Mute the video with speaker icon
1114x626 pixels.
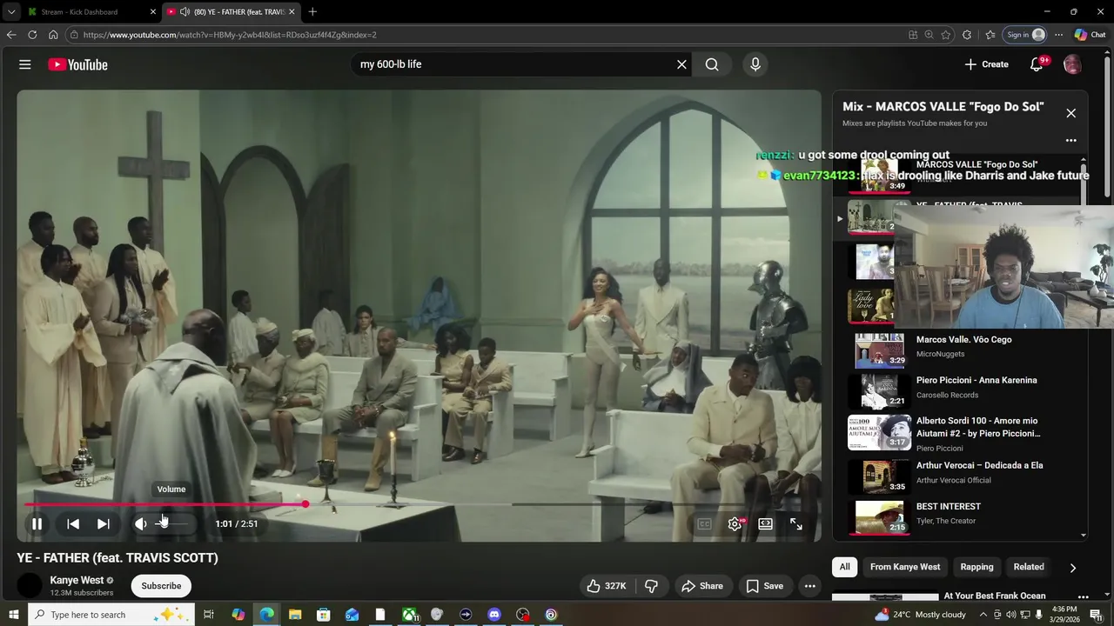(140, 523)
